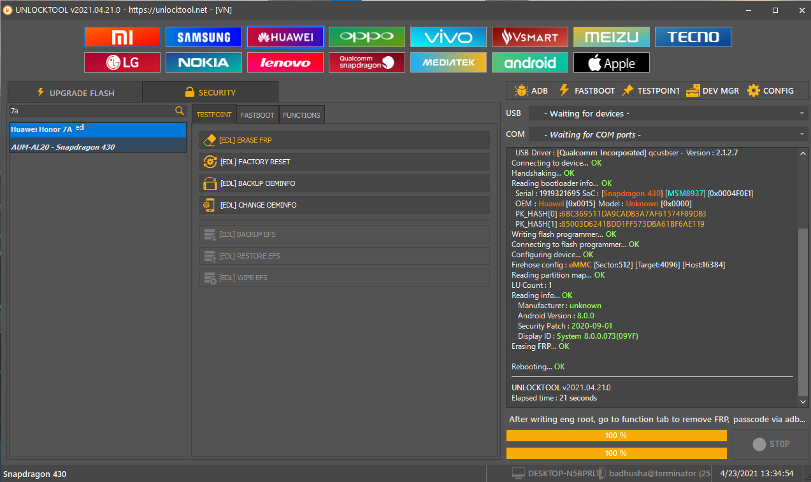Open CONFIG settings gear
The height and width of the screenshot is (482, 811).
click(771, 90)
